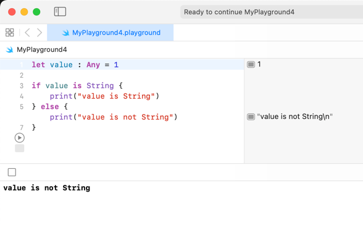Go back with the left chevron
Image resolution: width=363 pixels, height=228 pixels.
click(x=27, y=32)
